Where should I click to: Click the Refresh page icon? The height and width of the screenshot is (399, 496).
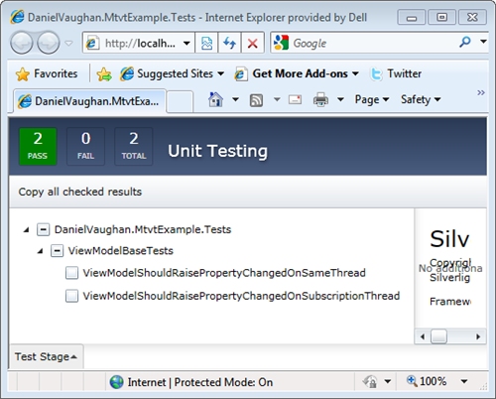(229, 43)
